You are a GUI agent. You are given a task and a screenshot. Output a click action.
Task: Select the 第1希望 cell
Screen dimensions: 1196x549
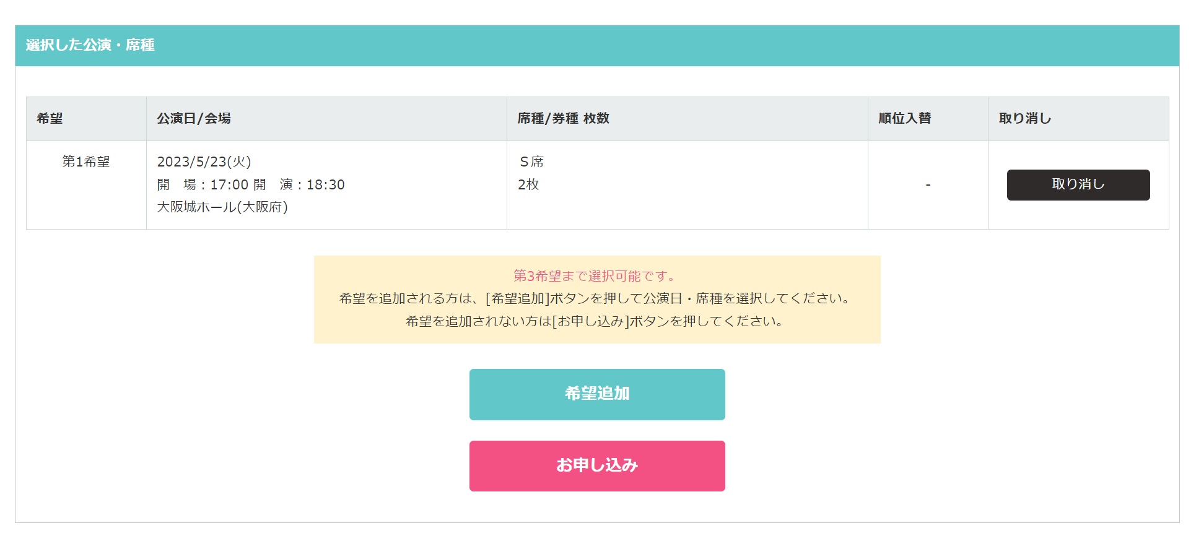click(86, 162)
